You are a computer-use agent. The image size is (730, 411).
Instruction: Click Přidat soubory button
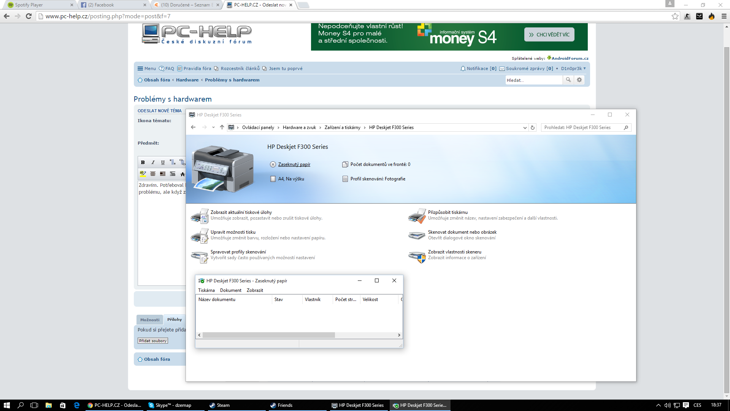click(x=153, y=341)
